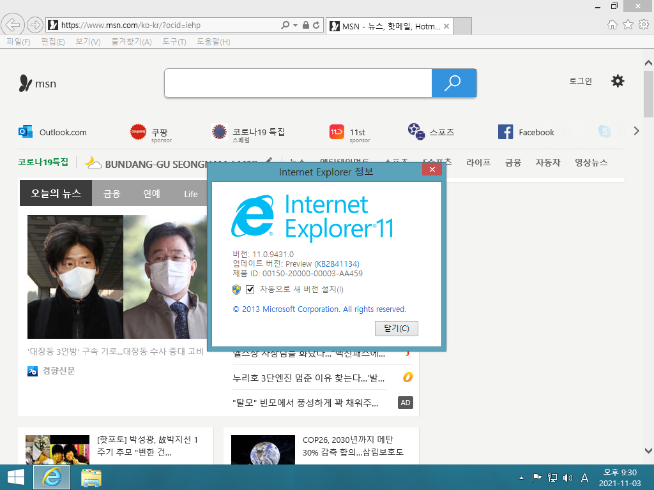654x490 pixels.
Task: Refresh the page with reload icon
Action: pyautogui.click(x=316, y=25)
